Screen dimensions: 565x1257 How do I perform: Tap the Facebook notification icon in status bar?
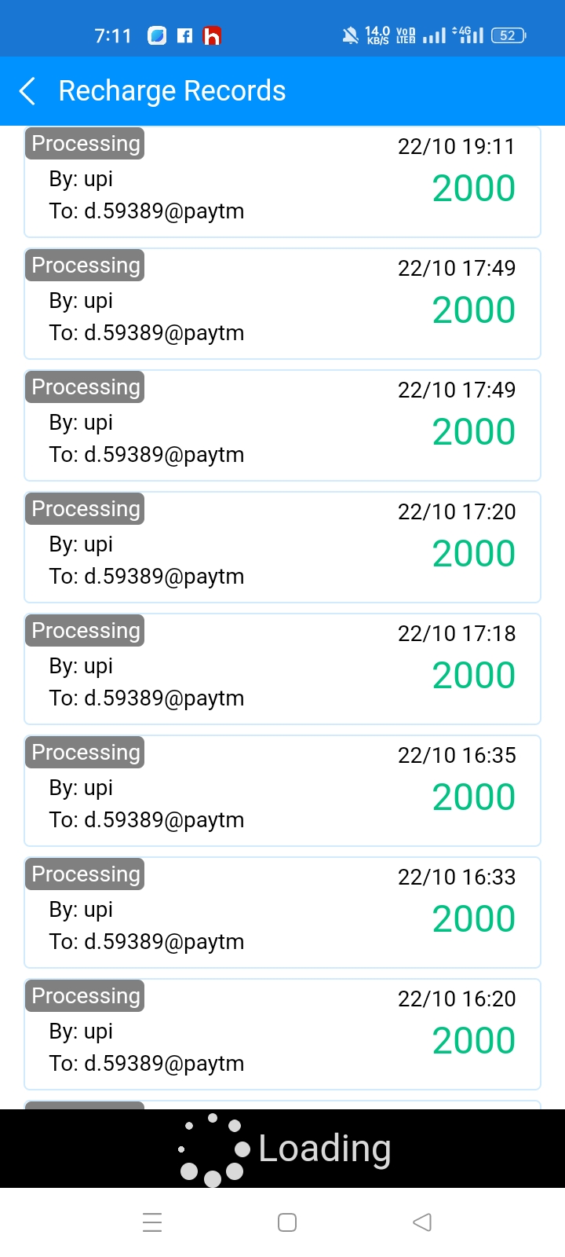click(185, 35)
